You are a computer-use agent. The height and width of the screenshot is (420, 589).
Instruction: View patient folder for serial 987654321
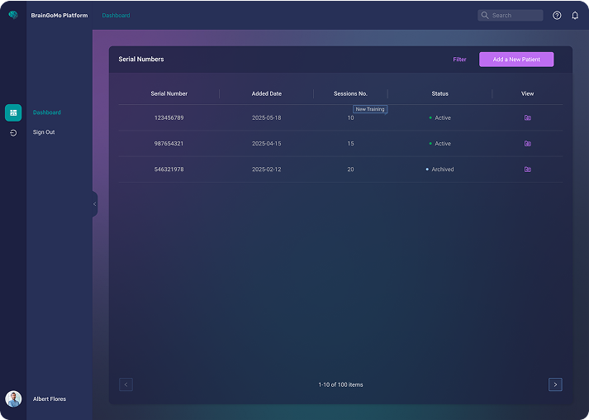pos(527,144)
